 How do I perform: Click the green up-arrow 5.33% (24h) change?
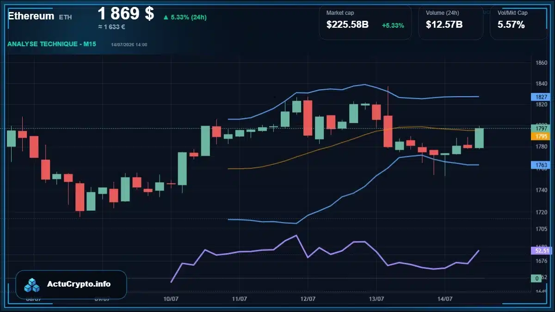pos(185,18)
